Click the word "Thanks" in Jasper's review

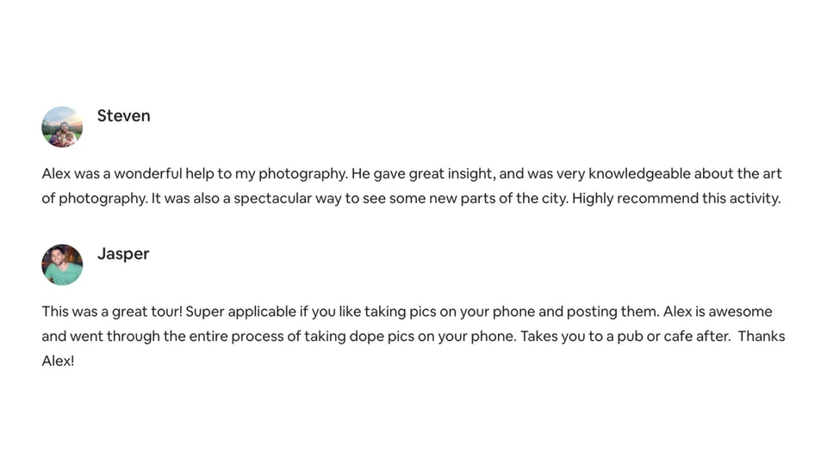point(762,336)
